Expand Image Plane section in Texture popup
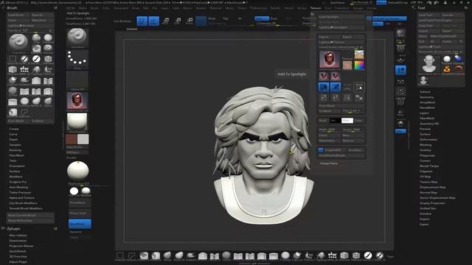472x265 pixels. pos(329,163)
